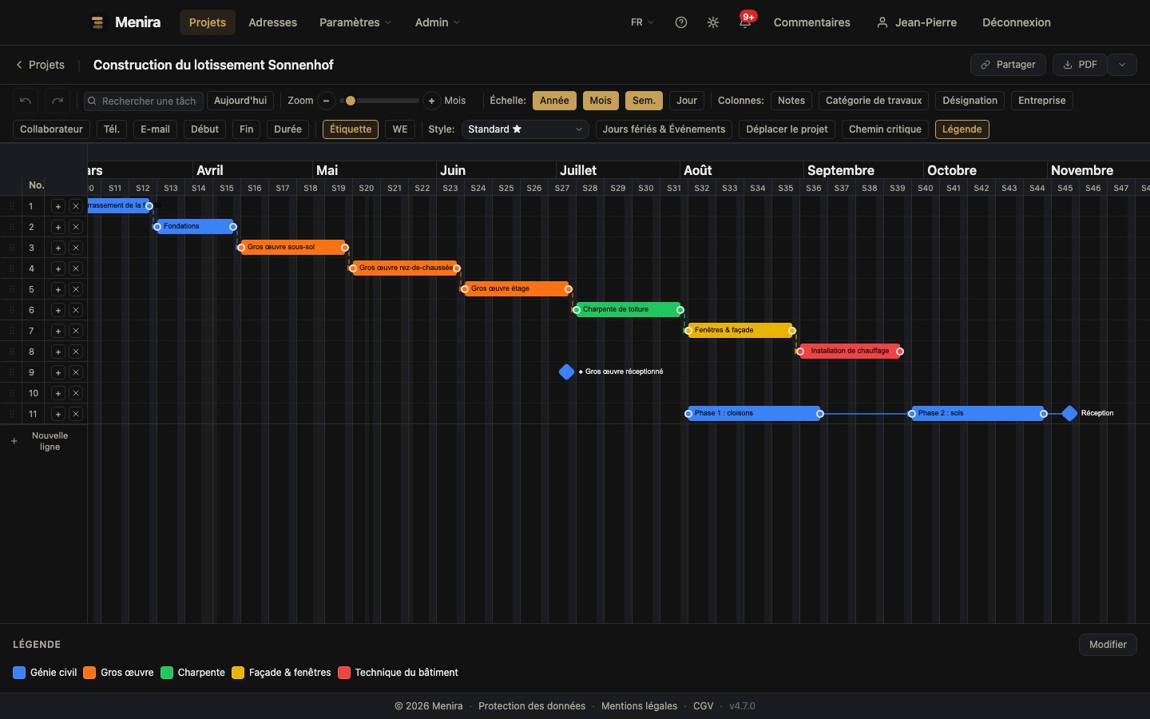Viewport: 1150px width, 719px height.
Task: Click plus icon on row 11
Action: coord(57,414)
